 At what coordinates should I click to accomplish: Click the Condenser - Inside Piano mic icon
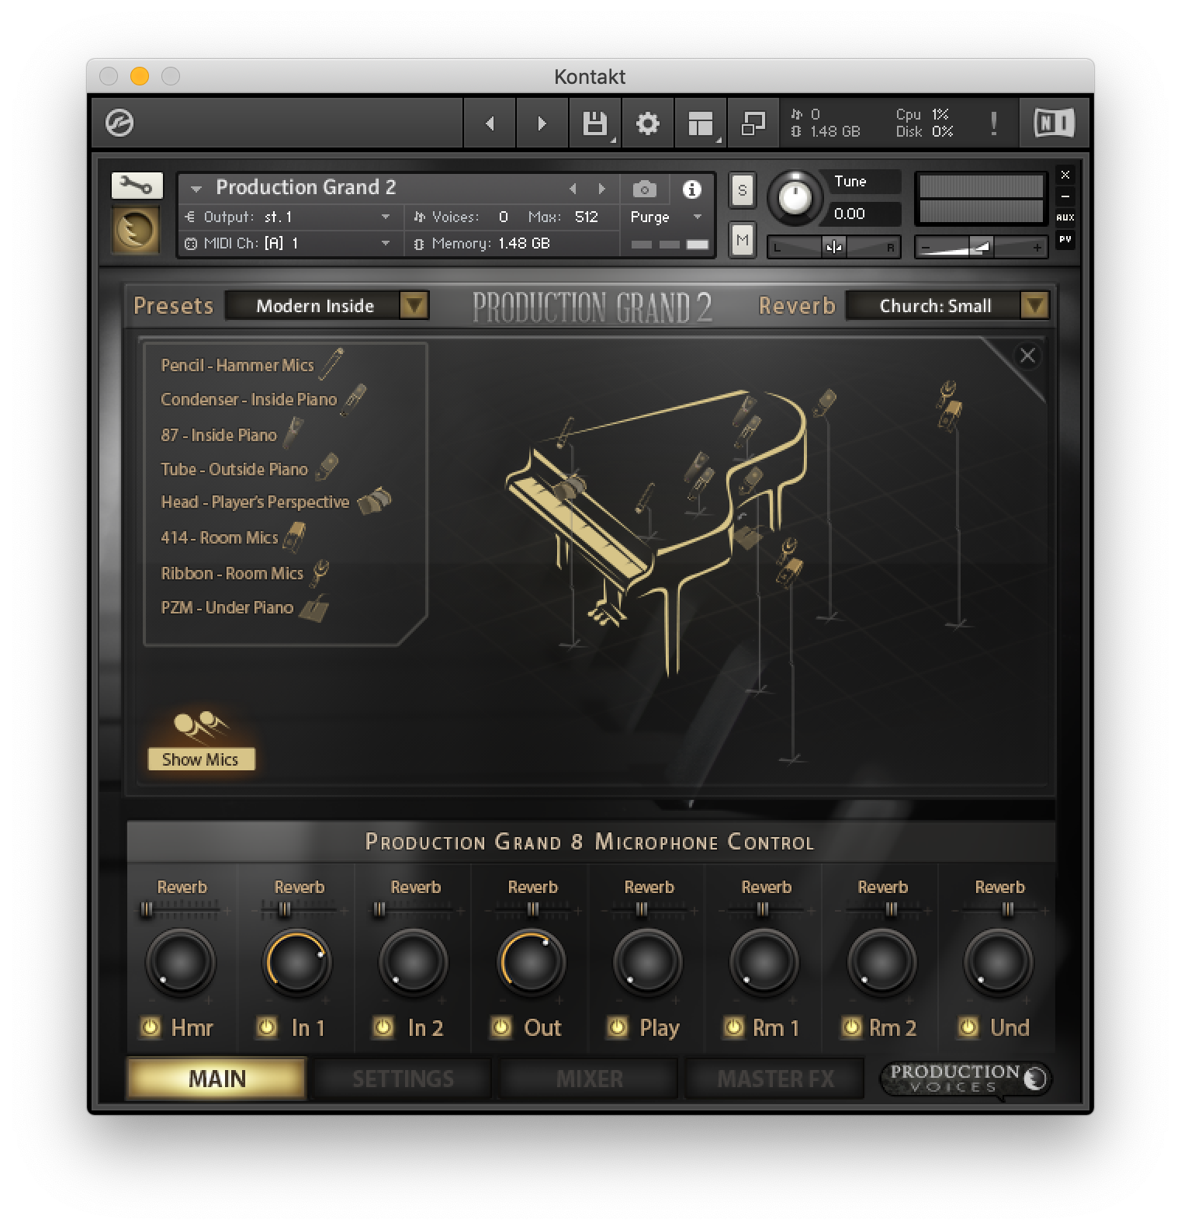(354, 398)
